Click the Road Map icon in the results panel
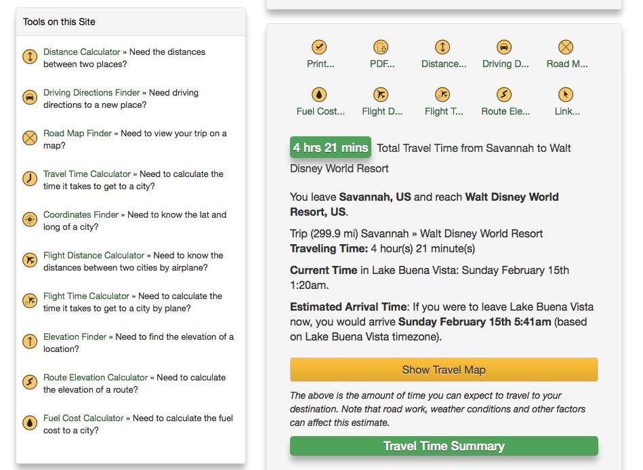The image size is (643, 470). coord(566,47)
